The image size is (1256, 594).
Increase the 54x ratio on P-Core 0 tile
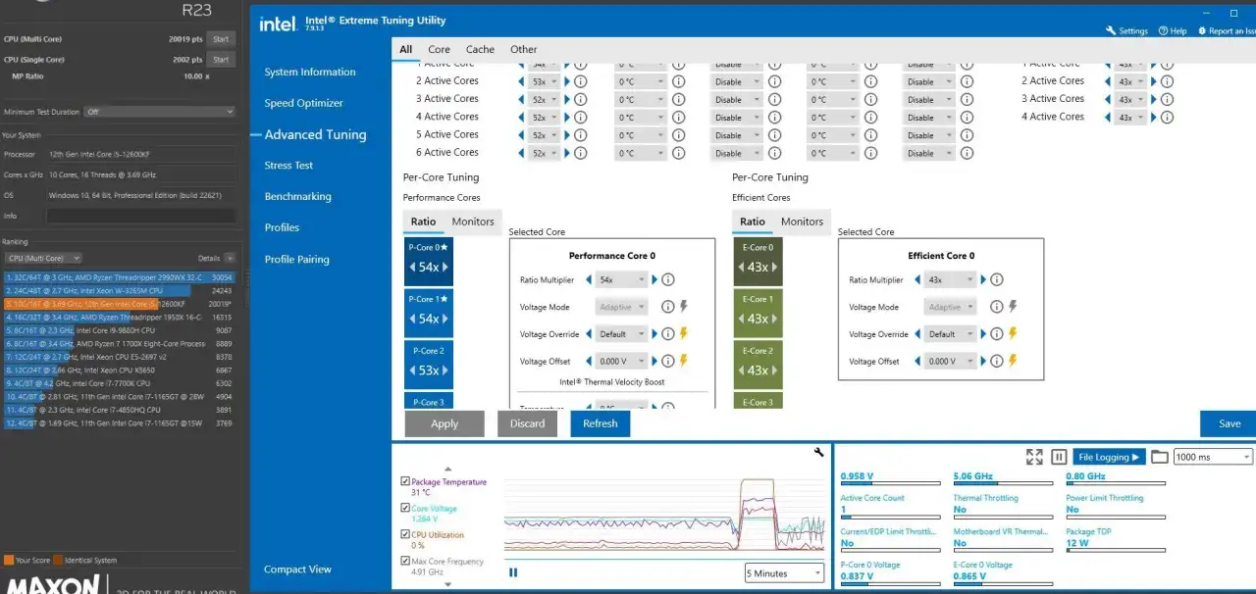tap(445, 267)
